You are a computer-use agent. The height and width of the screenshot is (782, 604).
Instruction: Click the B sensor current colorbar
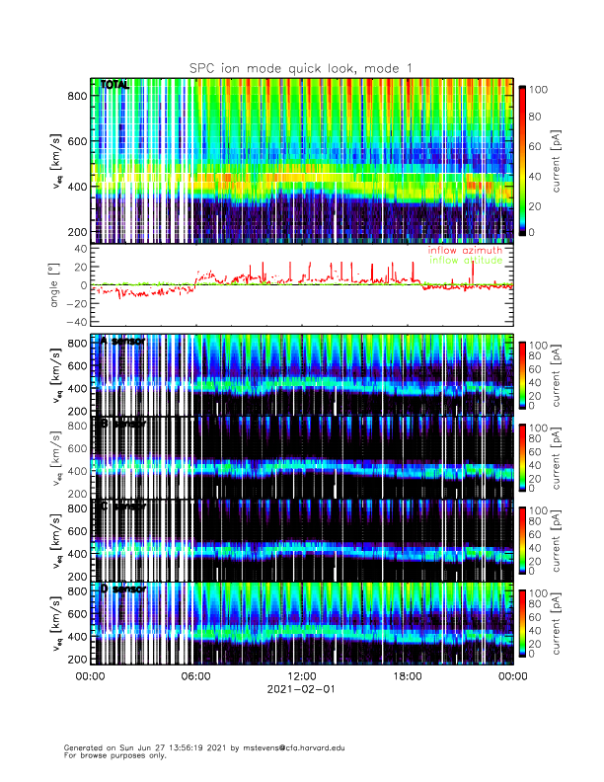point(523,456)
